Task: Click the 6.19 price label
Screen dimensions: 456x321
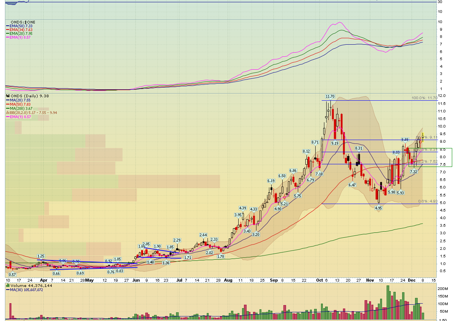Action: click(270, 181)
